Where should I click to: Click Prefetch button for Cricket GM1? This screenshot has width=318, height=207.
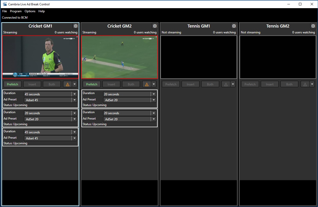coord(13,84)
